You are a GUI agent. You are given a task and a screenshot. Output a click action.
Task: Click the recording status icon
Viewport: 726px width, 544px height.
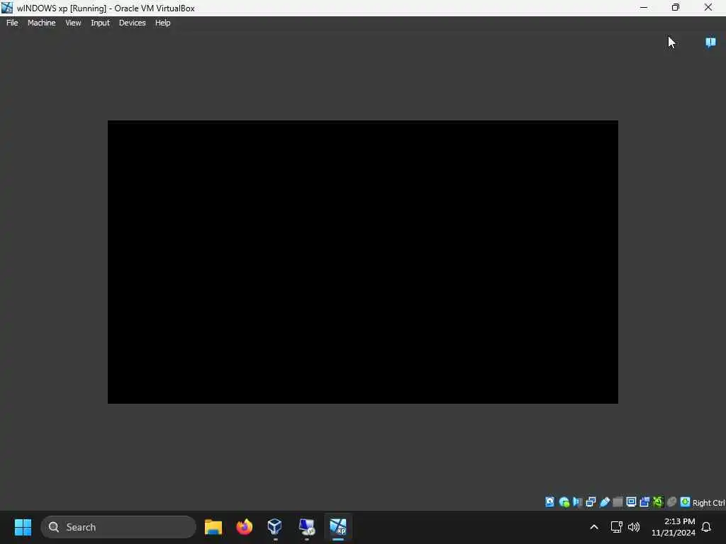click(x=644, y=502)
